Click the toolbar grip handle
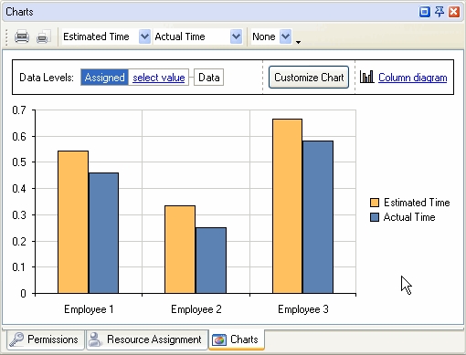466x355 pixels. click(x=6, y=37)
